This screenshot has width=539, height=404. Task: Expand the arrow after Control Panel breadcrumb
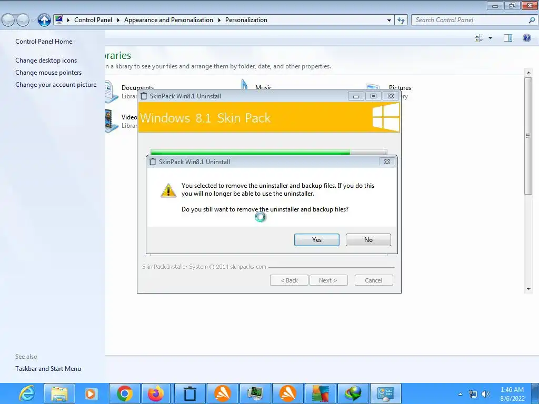[x=118, y=21]
